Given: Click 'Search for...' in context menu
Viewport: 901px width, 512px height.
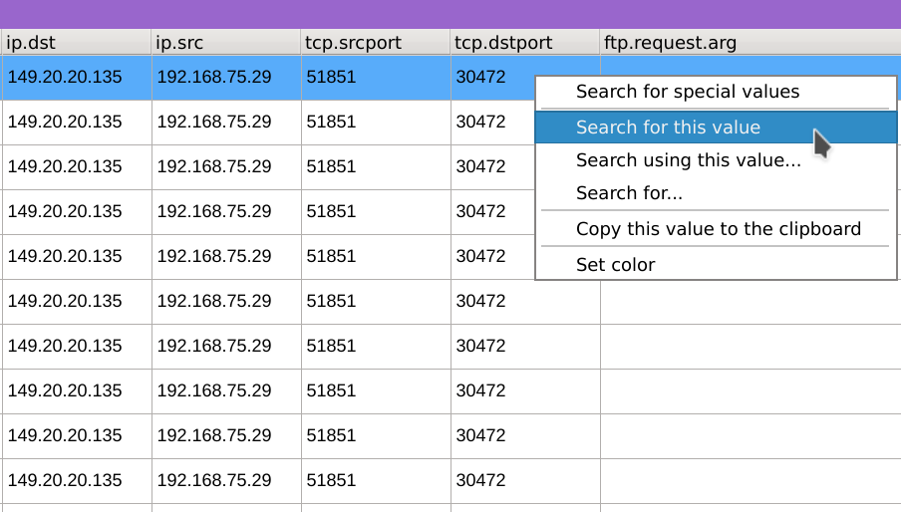Looking at the screenshot, I should (x=629, y=193).
